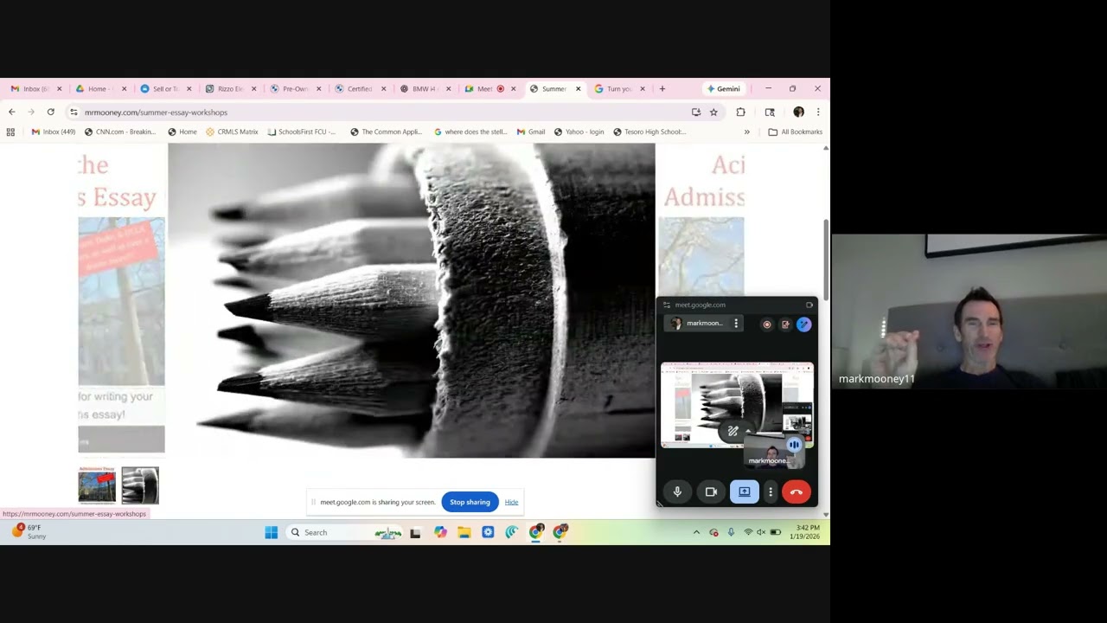Go back in the browser

tap(11, 112)
